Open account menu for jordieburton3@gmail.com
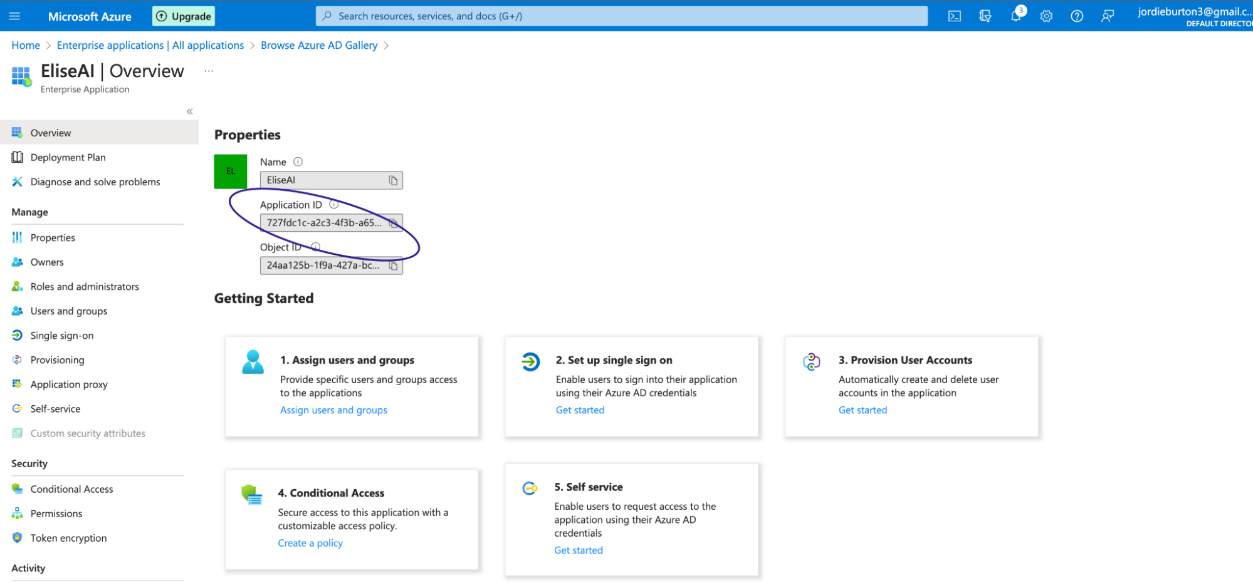Image resolution: width=1253 pixels, height=583 pixels. pos(1194,16)
